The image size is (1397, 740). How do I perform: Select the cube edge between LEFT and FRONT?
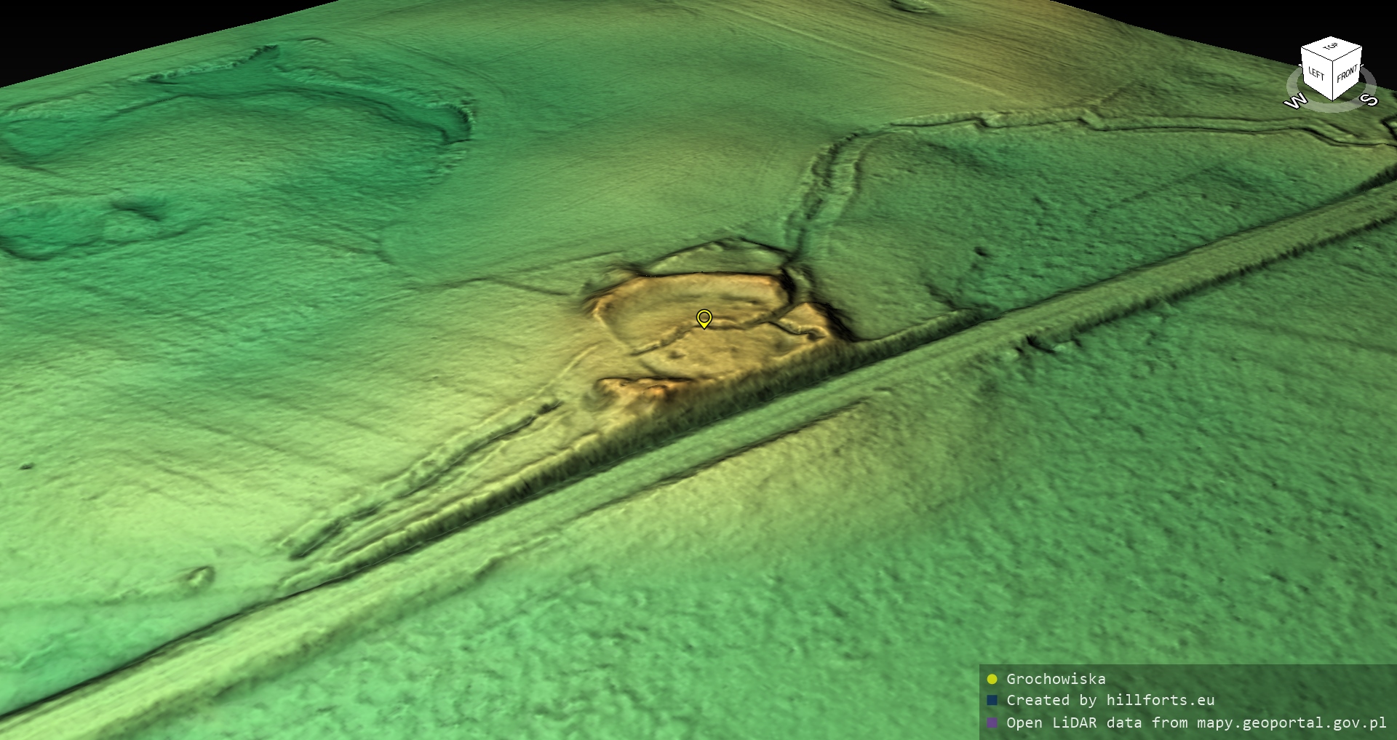1332,80
